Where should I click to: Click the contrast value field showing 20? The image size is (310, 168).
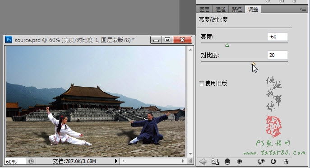(x=278, y=55)
